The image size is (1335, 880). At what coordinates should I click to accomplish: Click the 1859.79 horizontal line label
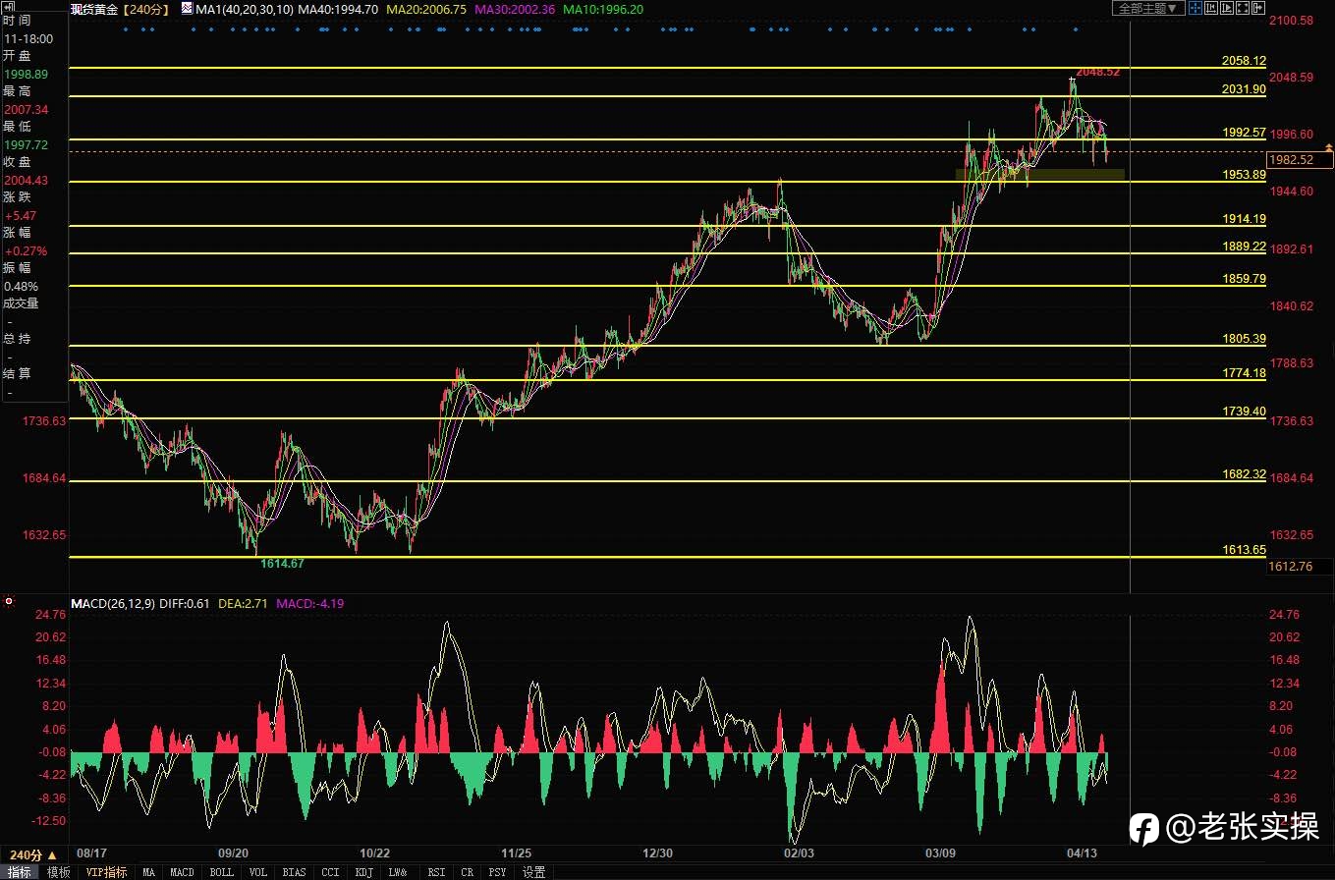click(x=1244, y=279)
